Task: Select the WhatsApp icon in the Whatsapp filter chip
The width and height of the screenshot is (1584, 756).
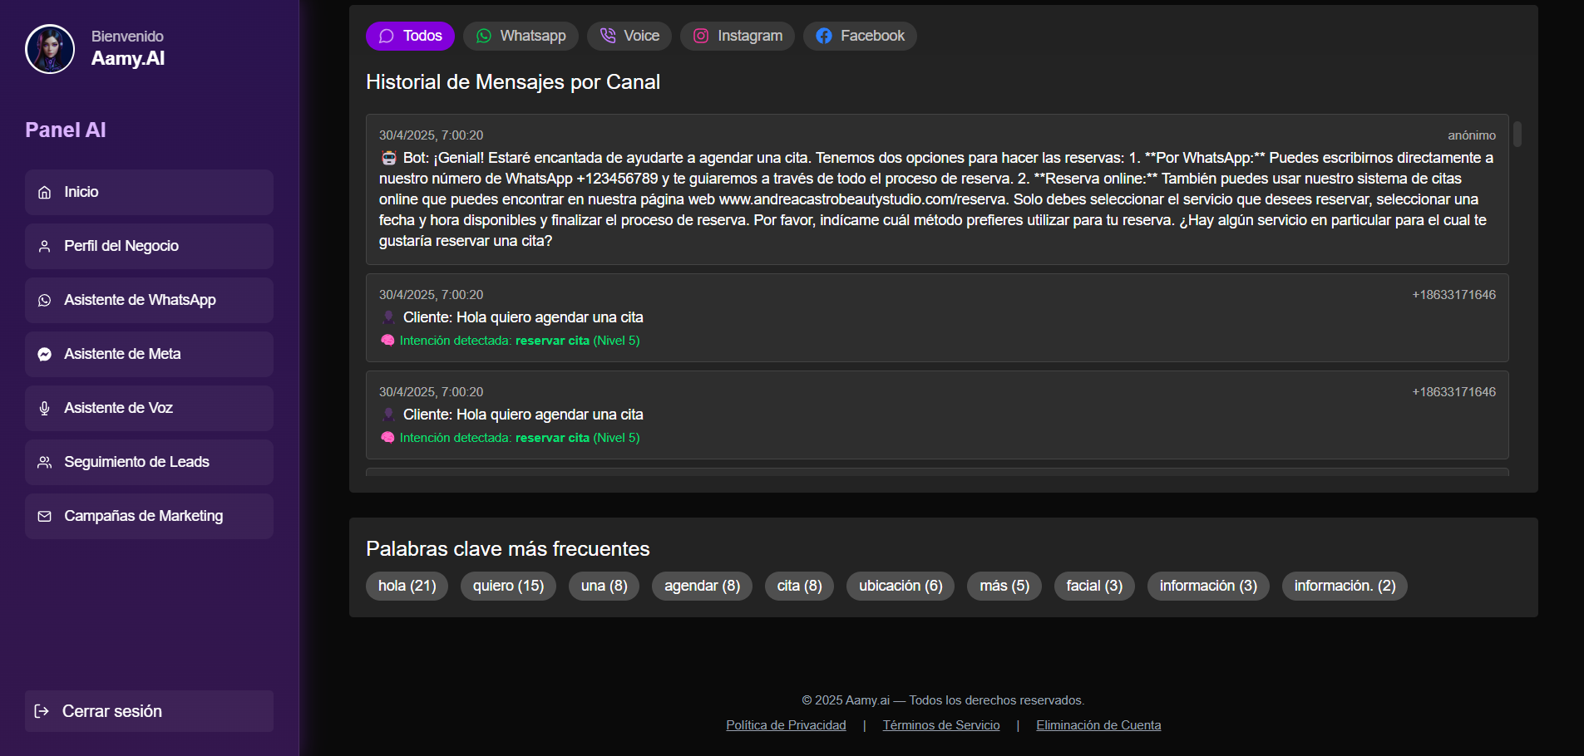Action: pos(484,36)
